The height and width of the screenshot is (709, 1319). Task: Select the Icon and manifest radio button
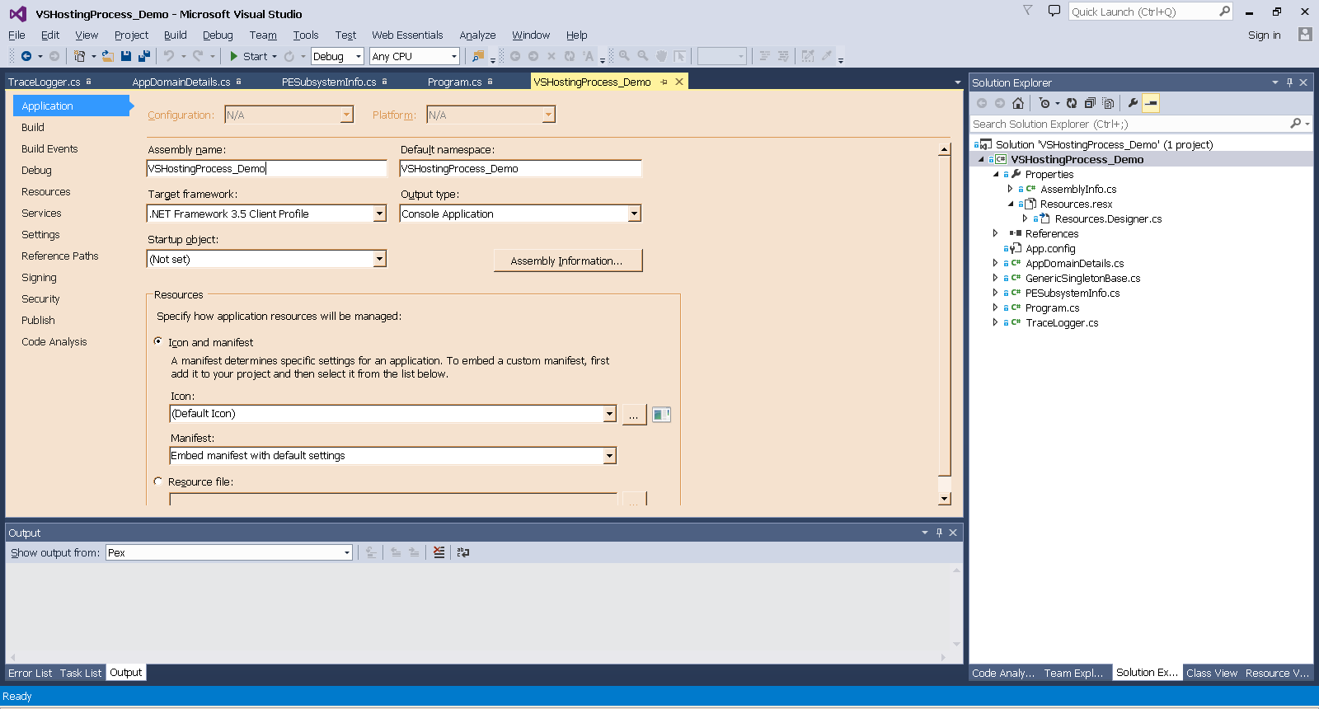157,341
